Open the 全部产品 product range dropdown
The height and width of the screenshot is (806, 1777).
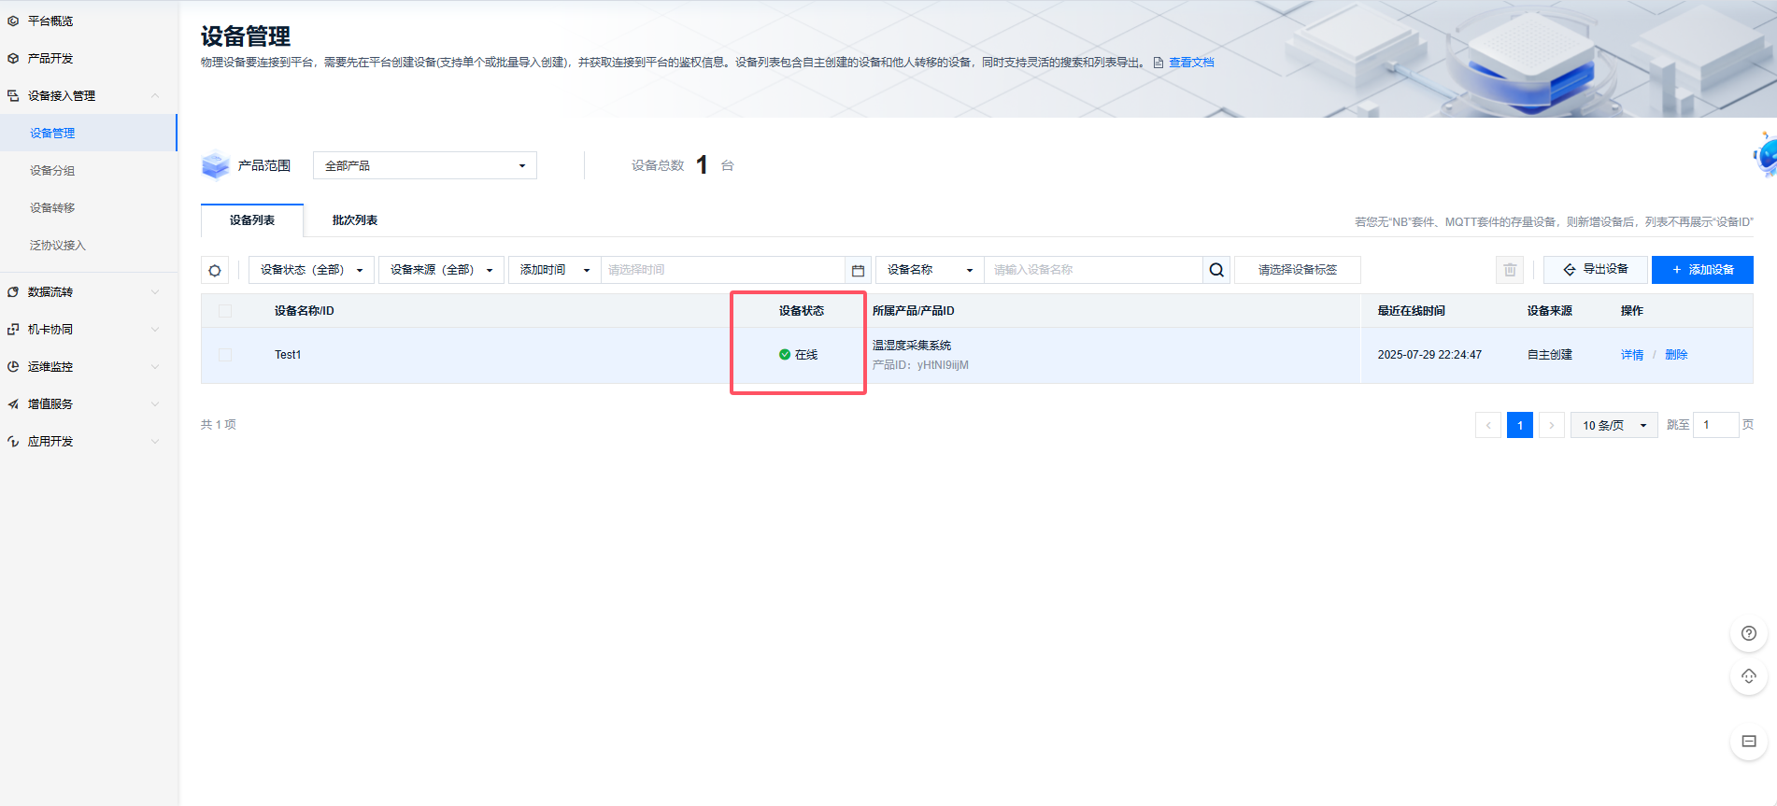425,165
